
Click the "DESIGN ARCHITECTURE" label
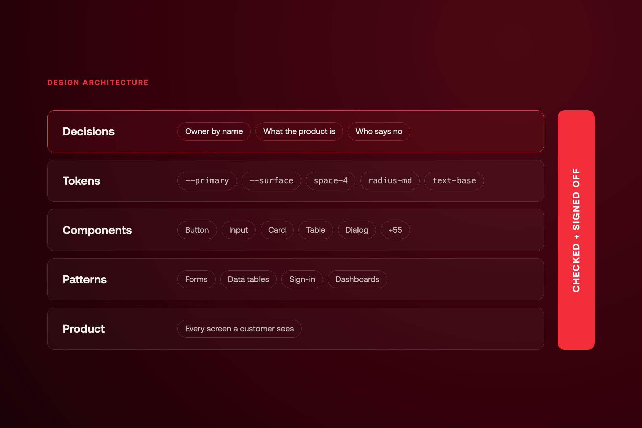point(98,82)
